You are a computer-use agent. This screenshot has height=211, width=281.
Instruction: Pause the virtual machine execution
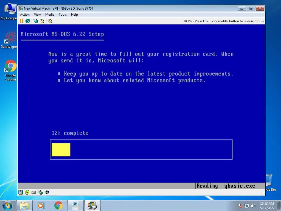coord(21,21)
